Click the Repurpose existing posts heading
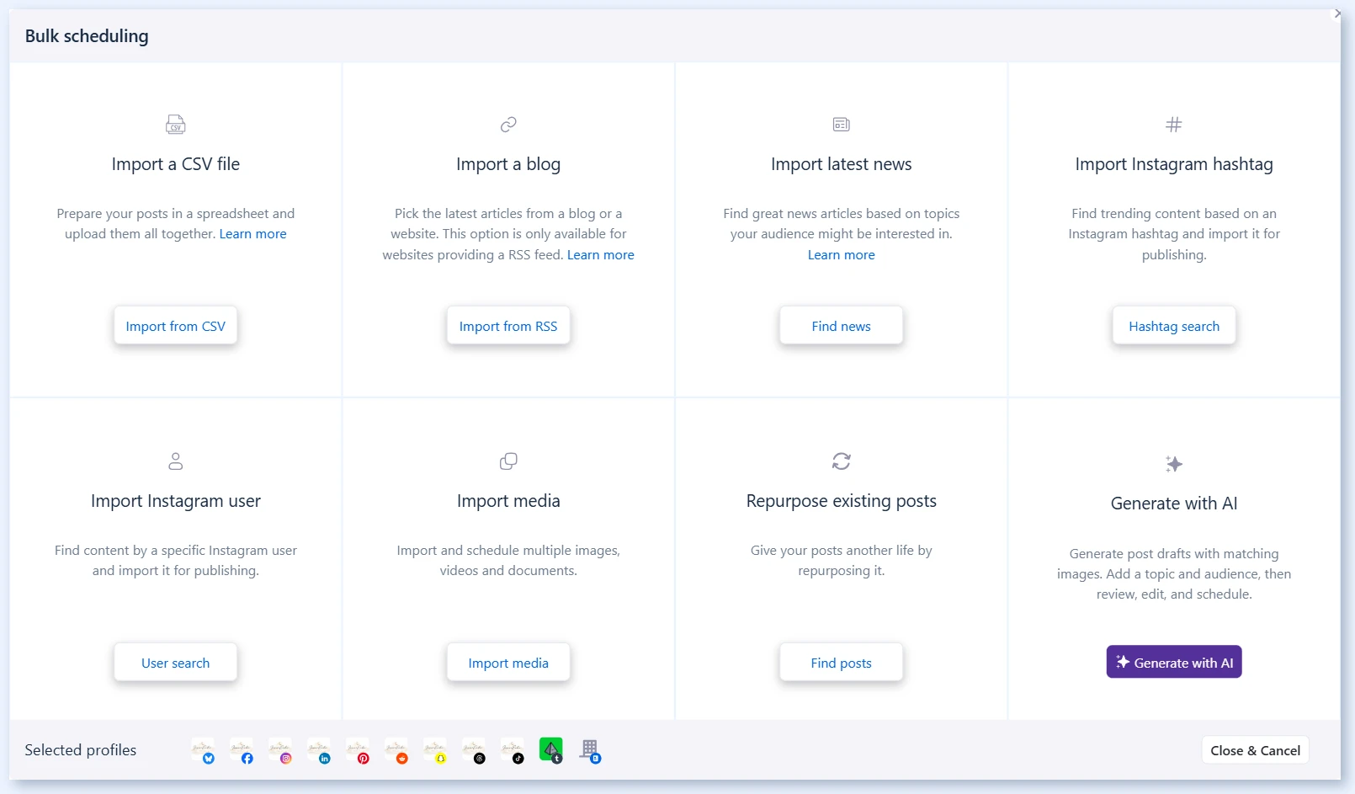The height and width of the screenshot is (794, 1355). 842,501
